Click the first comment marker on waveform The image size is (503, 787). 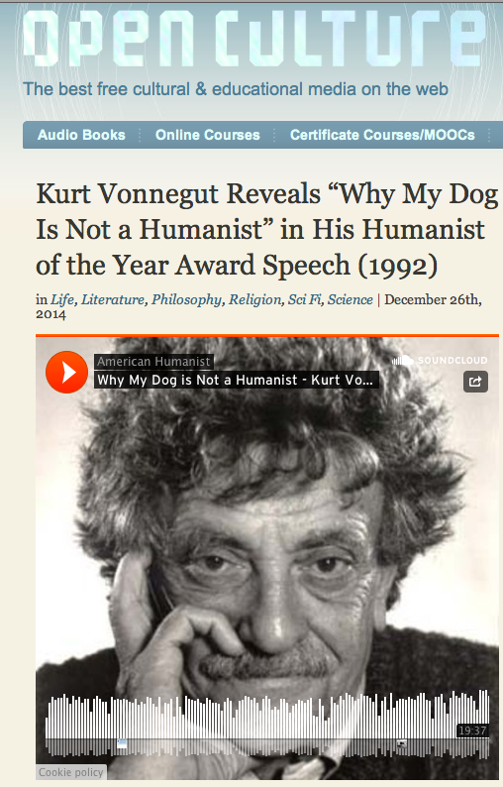tap(122, 743)
